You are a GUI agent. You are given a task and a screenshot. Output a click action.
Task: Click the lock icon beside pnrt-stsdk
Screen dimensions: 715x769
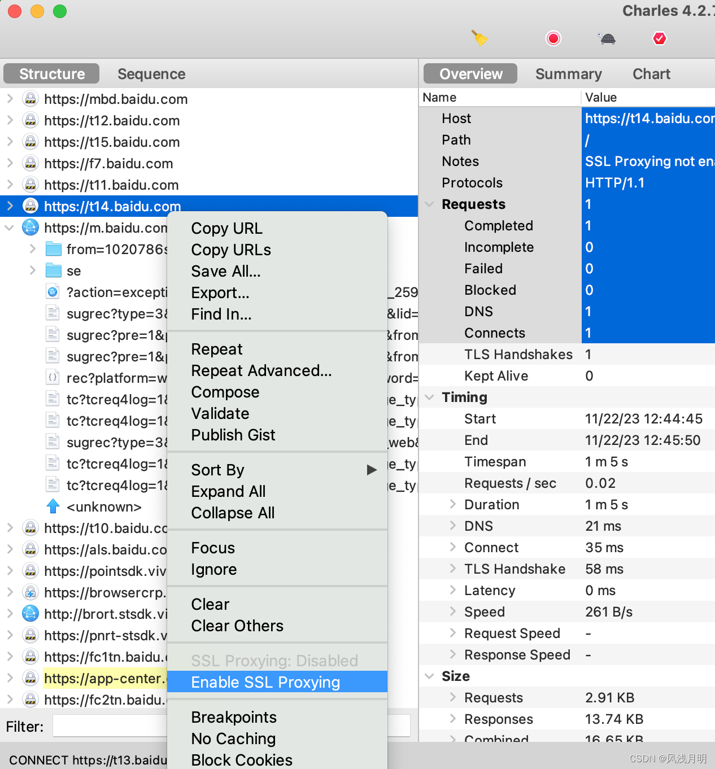30,635
